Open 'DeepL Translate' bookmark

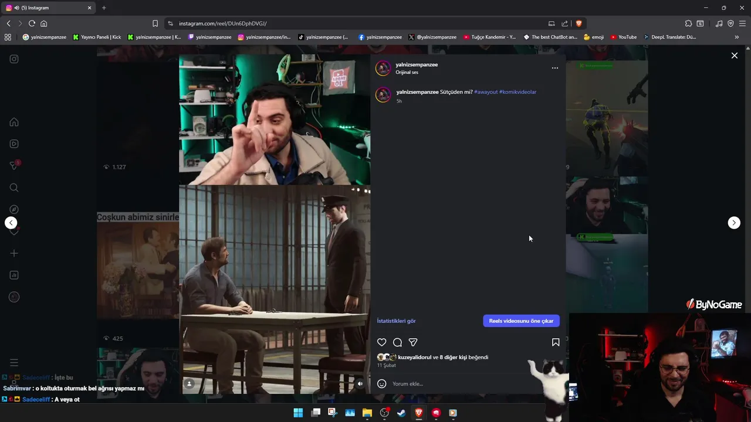(x=669, y=37)
